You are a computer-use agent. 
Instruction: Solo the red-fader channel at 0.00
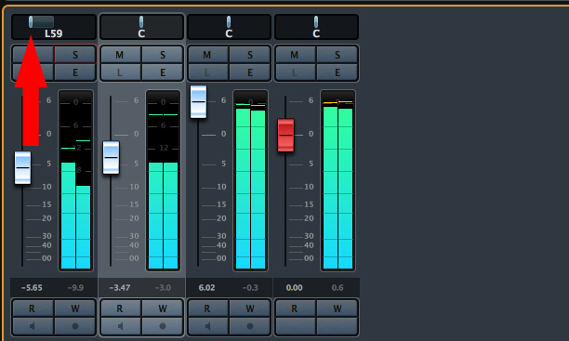tap(337, 55)
